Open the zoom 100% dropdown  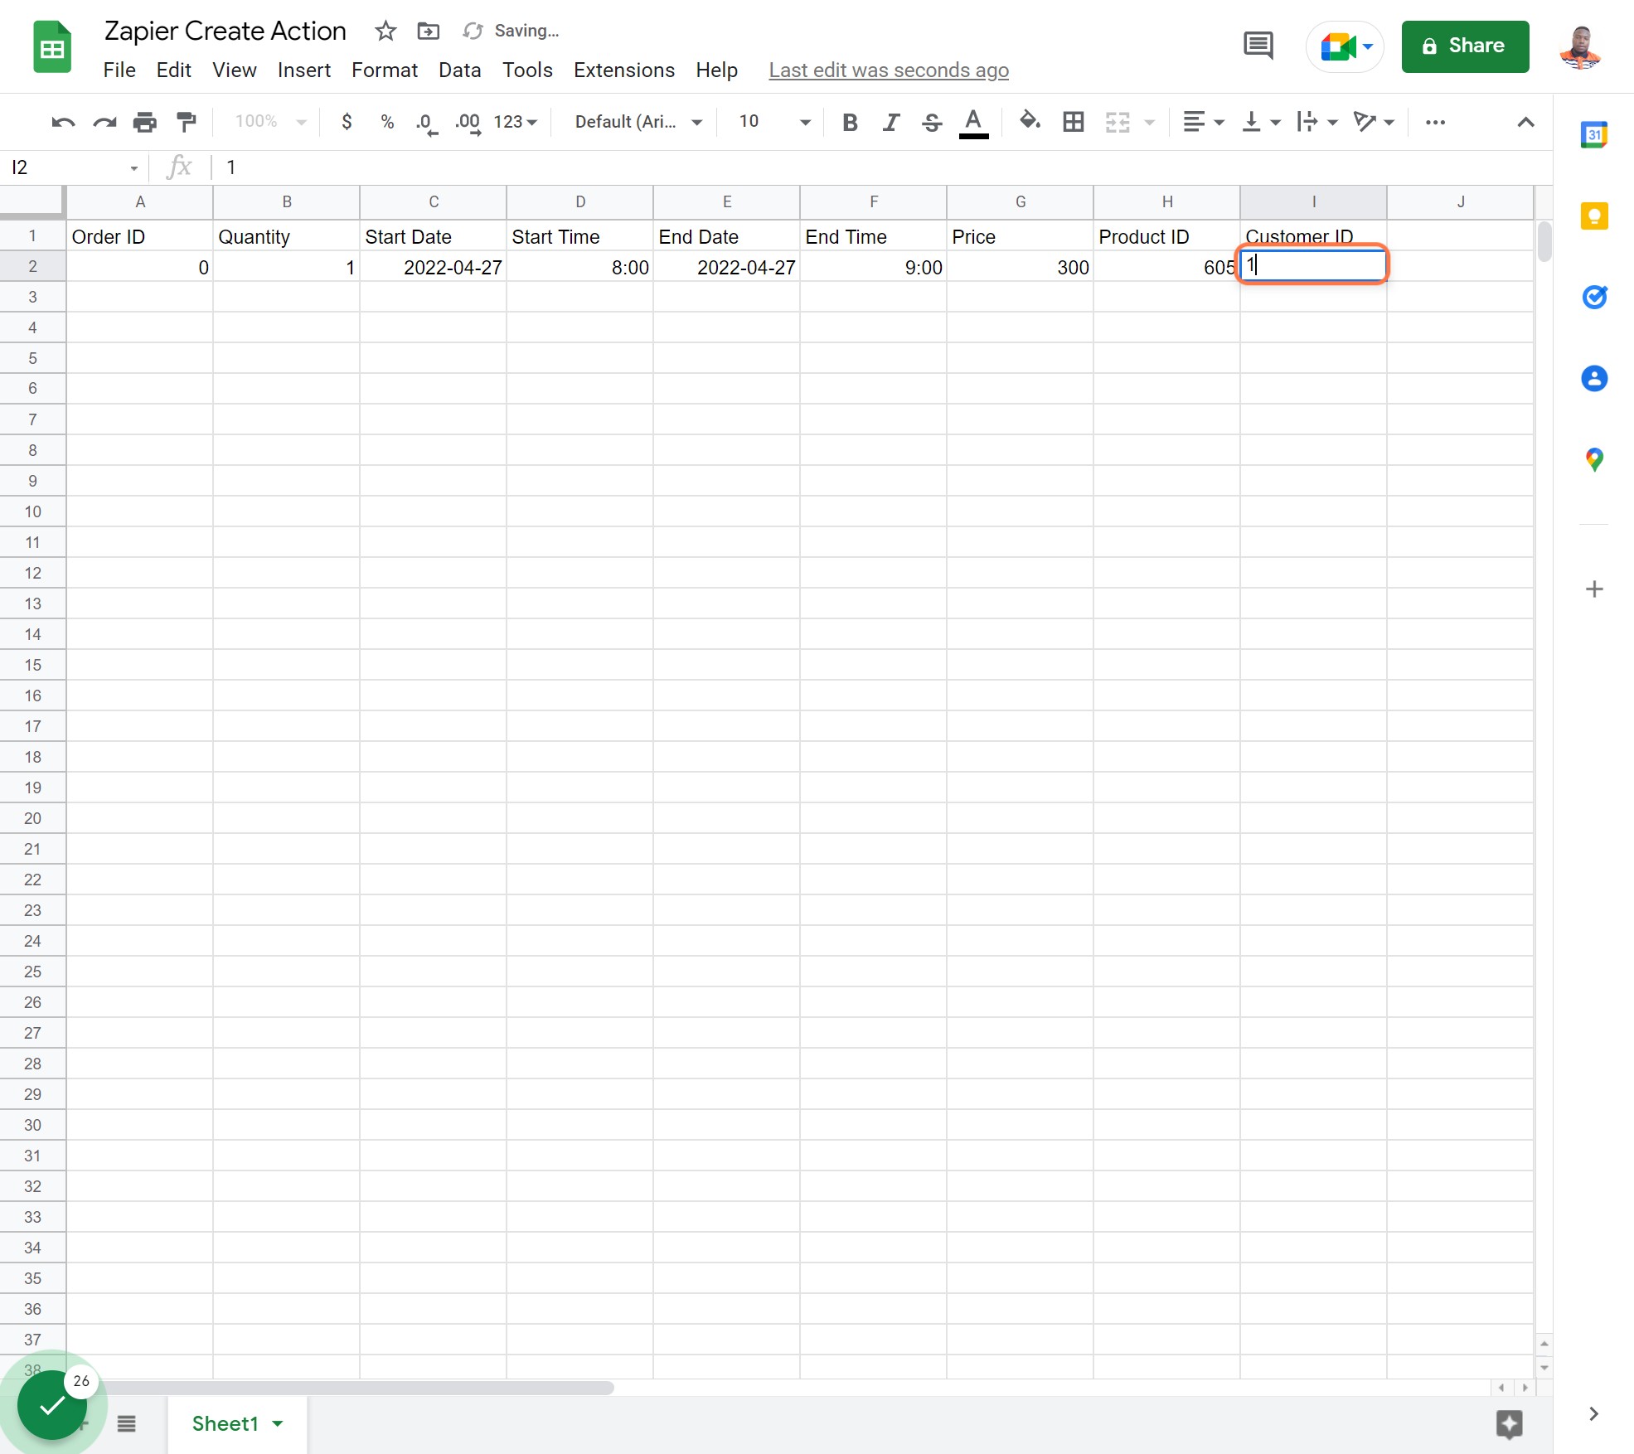[271, 122]
